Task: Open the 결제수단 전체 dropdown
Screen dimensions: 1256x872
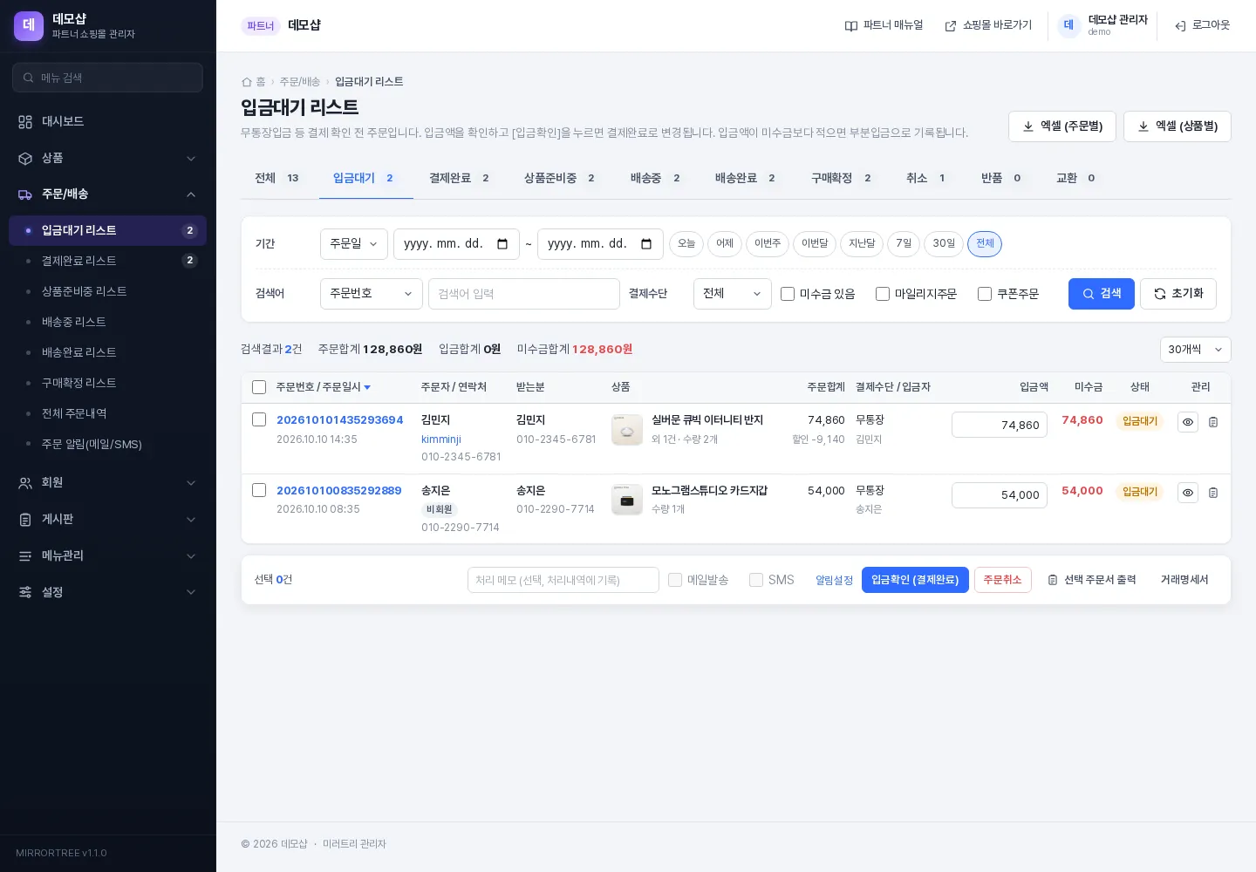Action: click(733, 294)
